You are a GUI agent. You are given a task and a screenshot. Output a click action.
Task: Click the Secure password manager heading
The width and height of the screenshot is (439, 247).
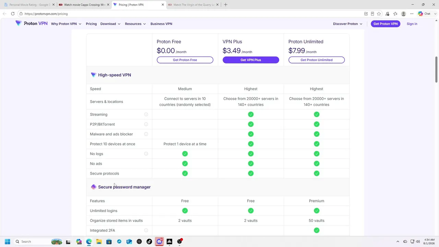tap(124, 187)
